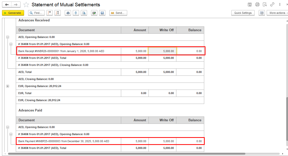Click the title bar save floppy icon
288x156 pixels.
[250, 5]
